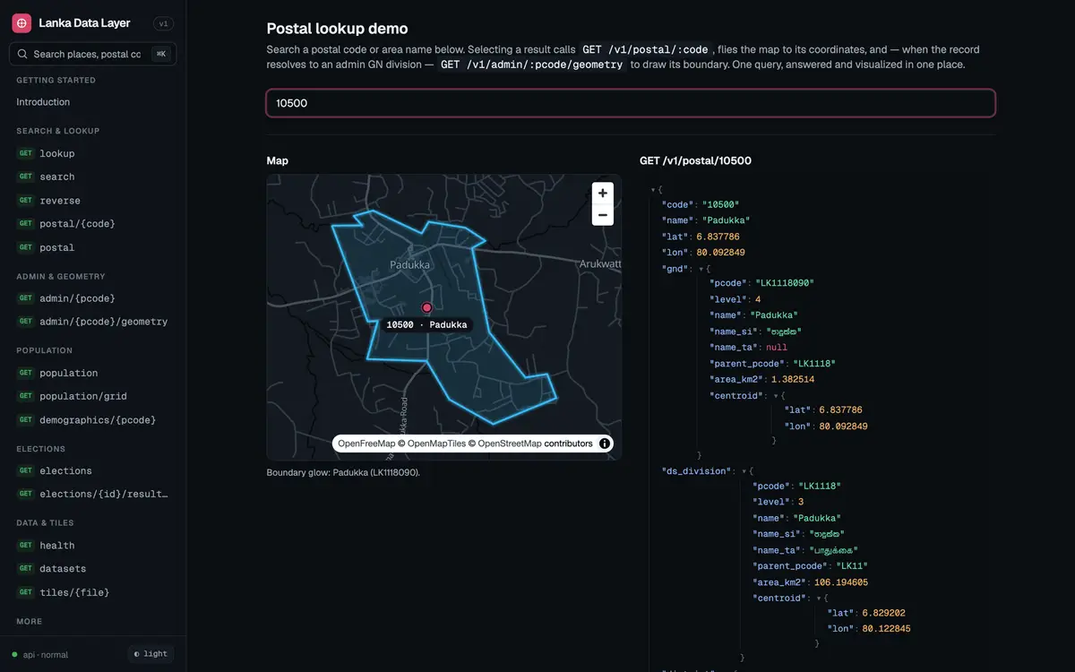Click GET badge beside reverse
The height and width of the screenshot is (672, 1075).
click(x=26, y=201)
